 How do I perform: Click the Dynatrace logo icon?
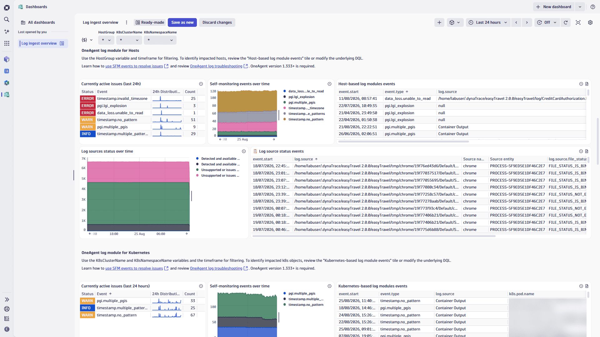[7, 7]
